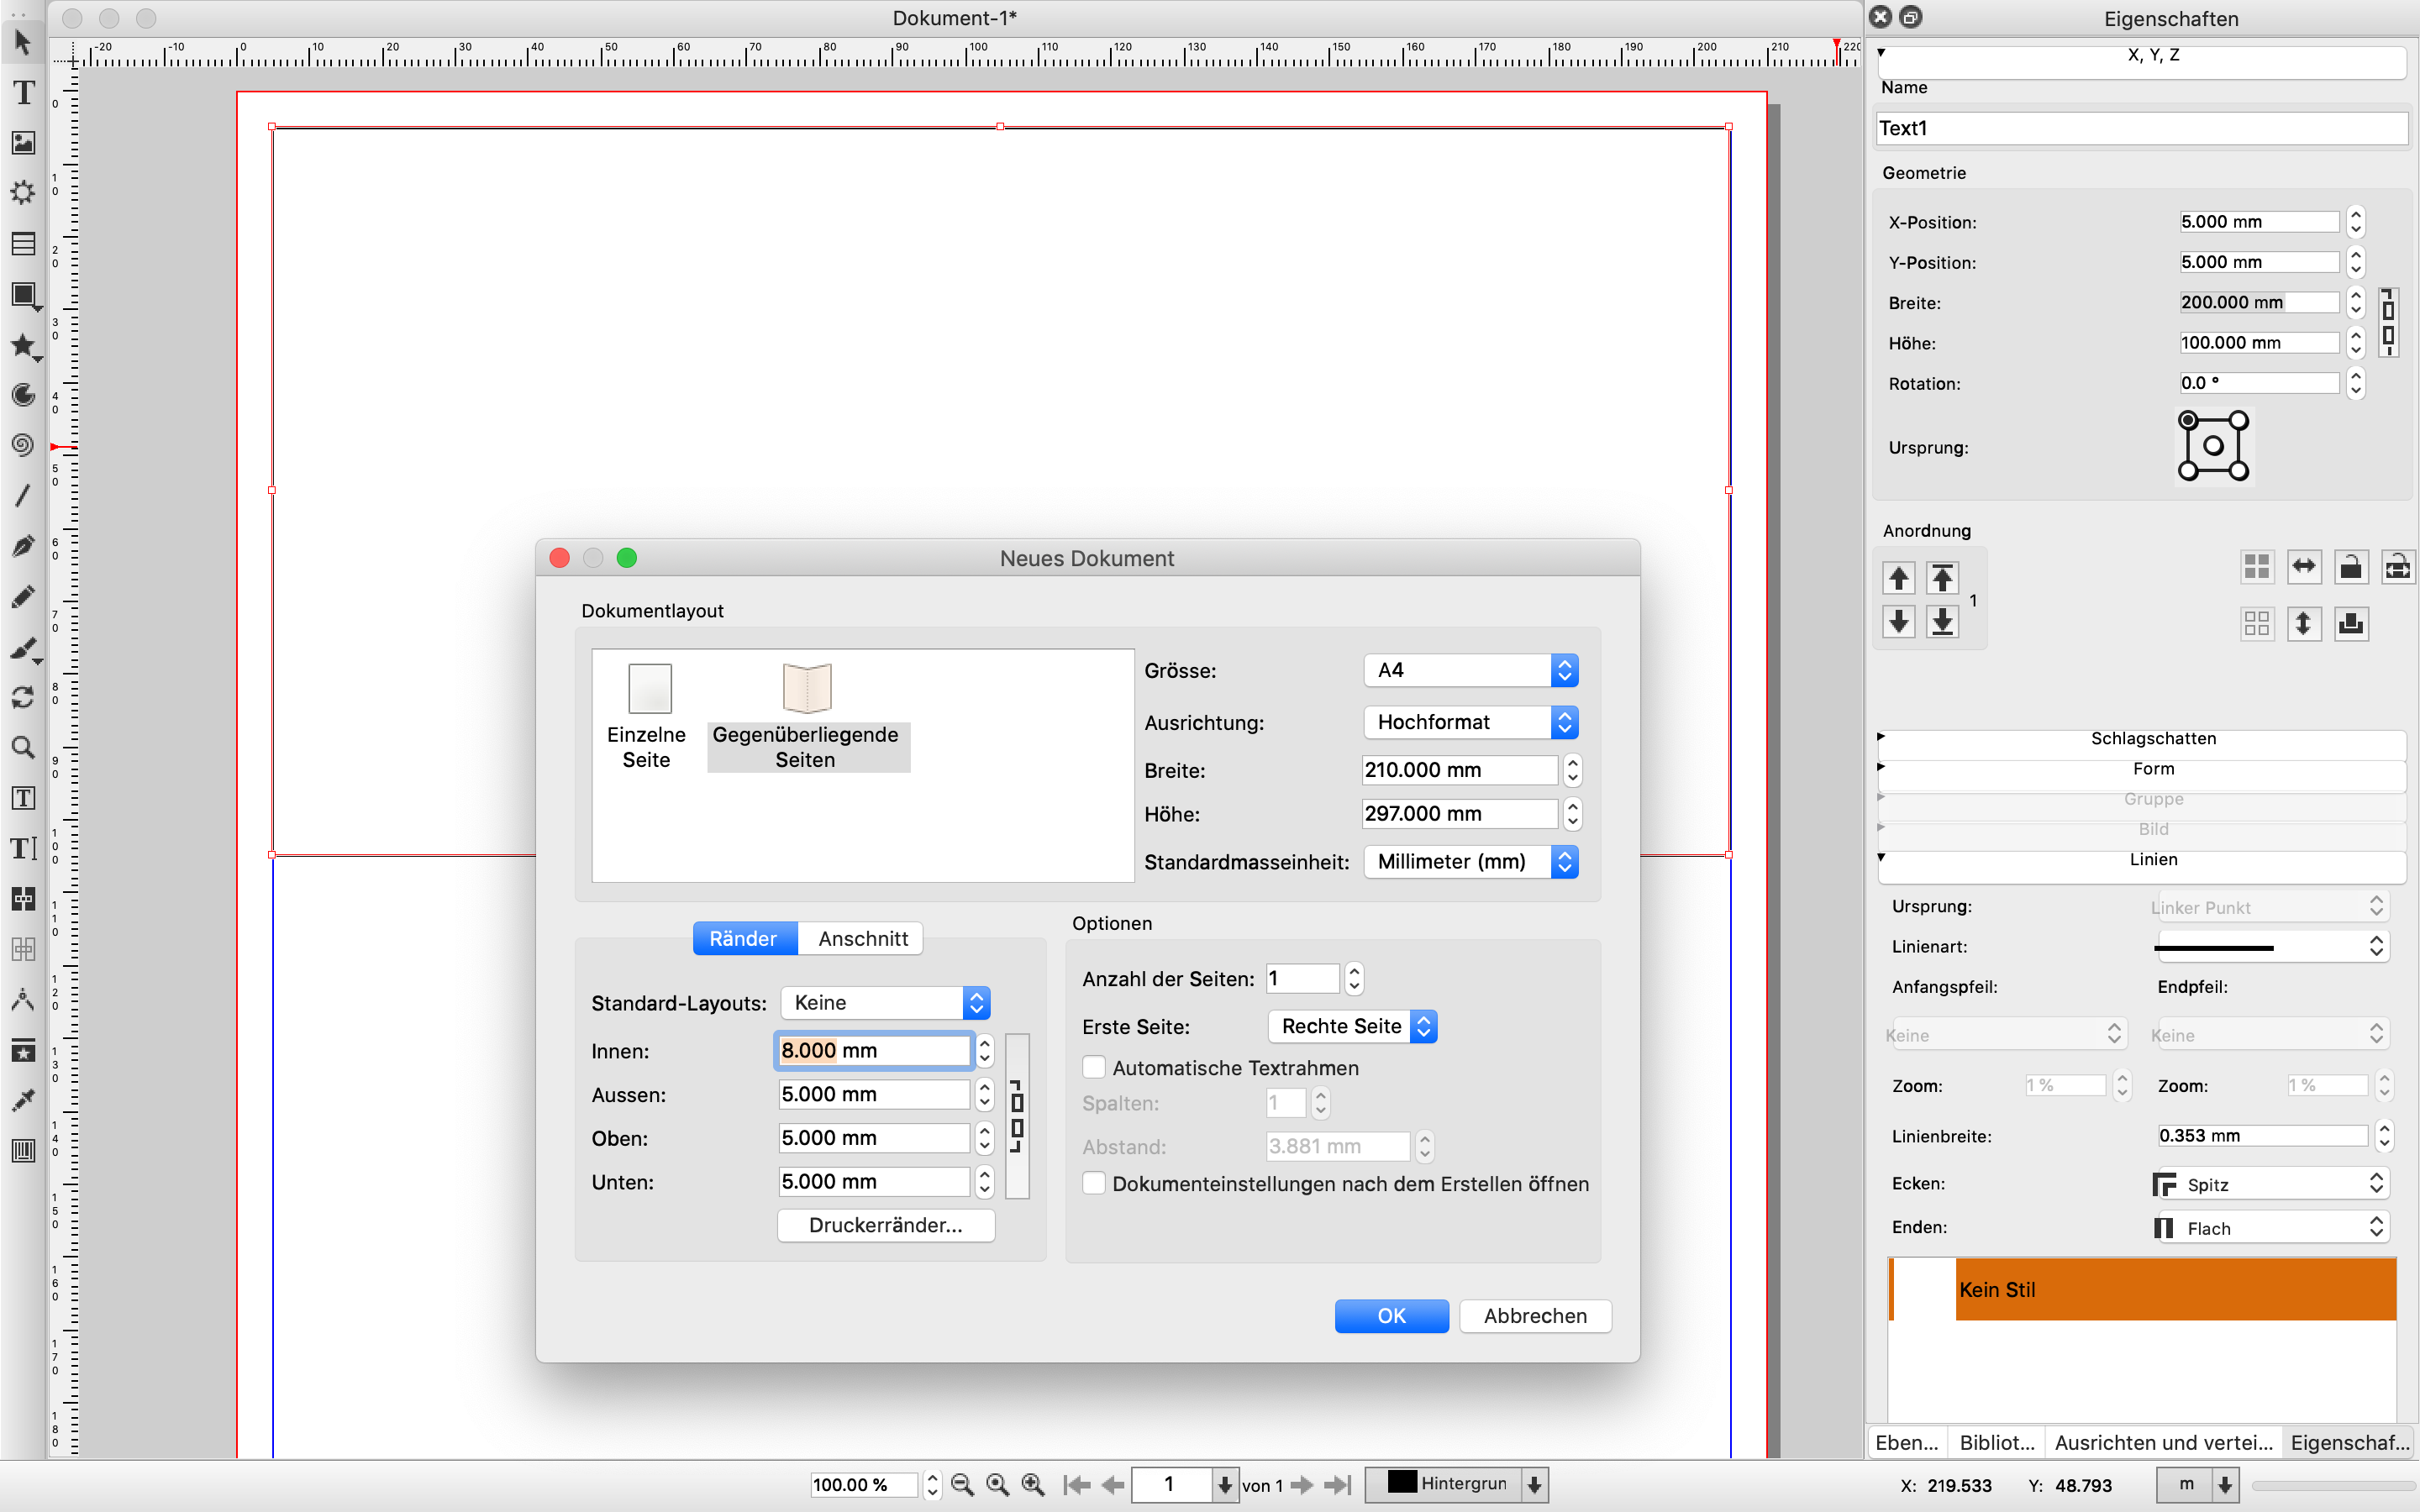
Task: Click Abbrechen to dismiss dialog
Action: pyautogui.click(x=1529, y=1315)
